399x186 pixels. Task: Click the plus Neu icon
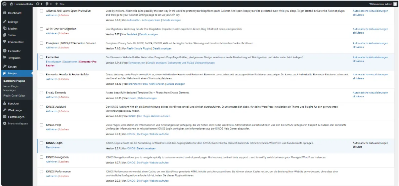(57, 4)
